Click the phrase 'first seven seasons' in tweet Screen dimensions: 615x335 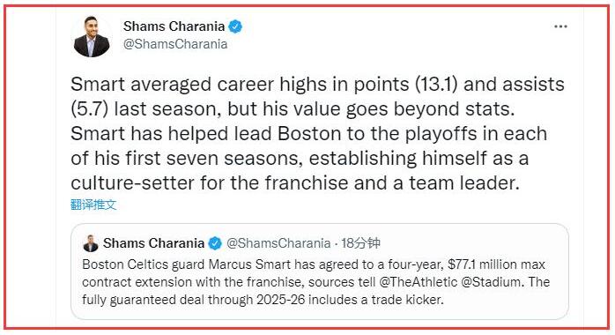click(x=214, y=158)
